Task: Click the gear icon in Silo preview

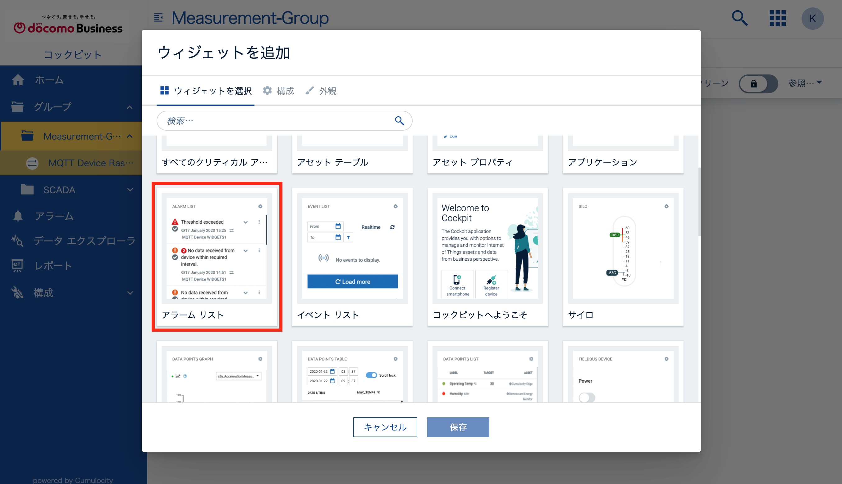Action: tap(667, 206)
